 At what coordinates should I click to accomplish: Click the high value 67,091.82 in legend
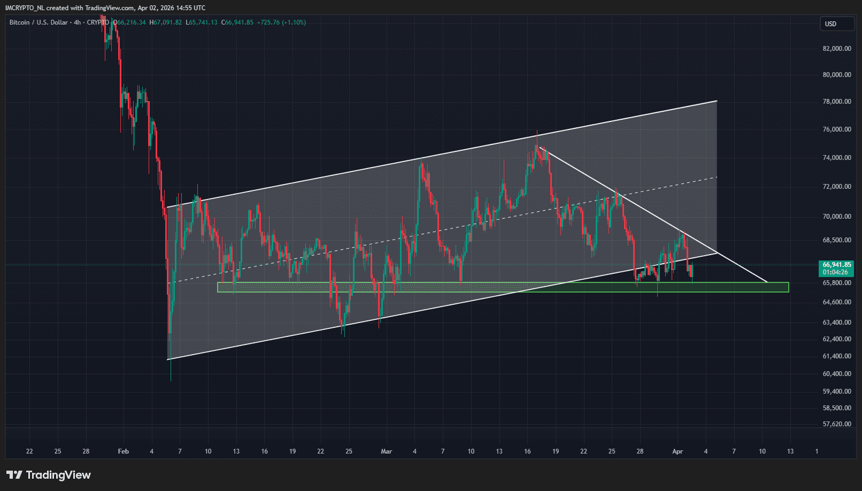click(167, 22)
